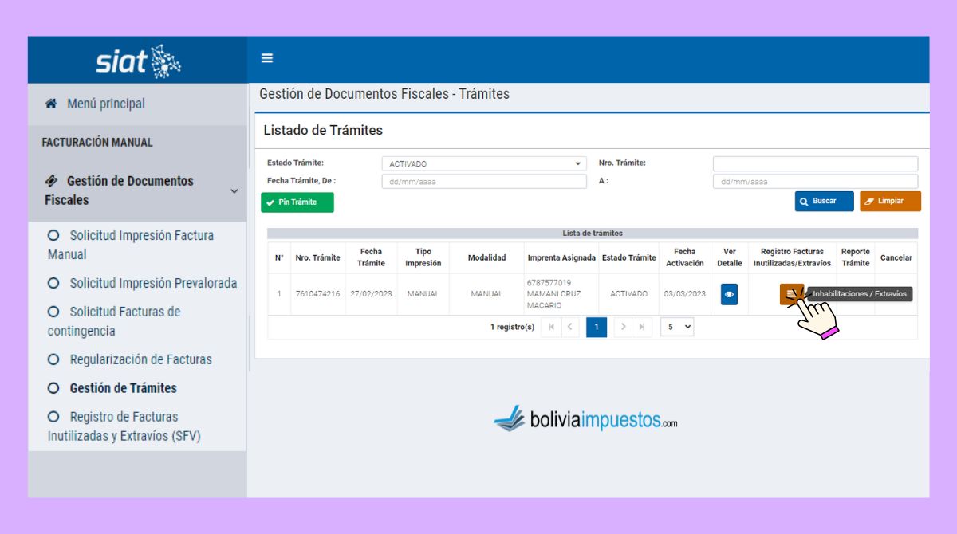Click the Nro. Trámite input field
This screenshot has height=534, width=957.
click(x=815, y=163)
